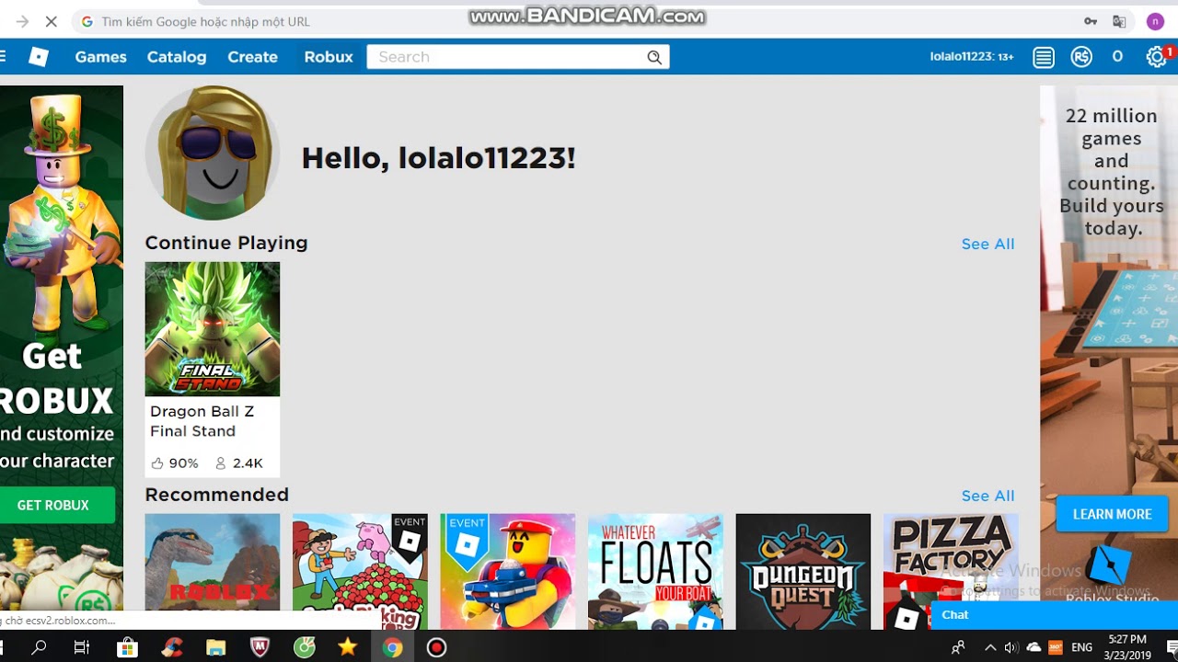The image size is (1178, 662).
Task: Open the Catalog page
Action: (177, 57)
